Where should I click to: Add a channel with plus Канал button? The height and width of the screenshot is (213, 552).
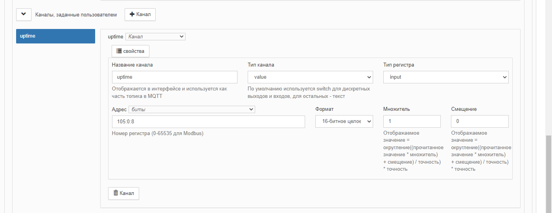[140, 14]
